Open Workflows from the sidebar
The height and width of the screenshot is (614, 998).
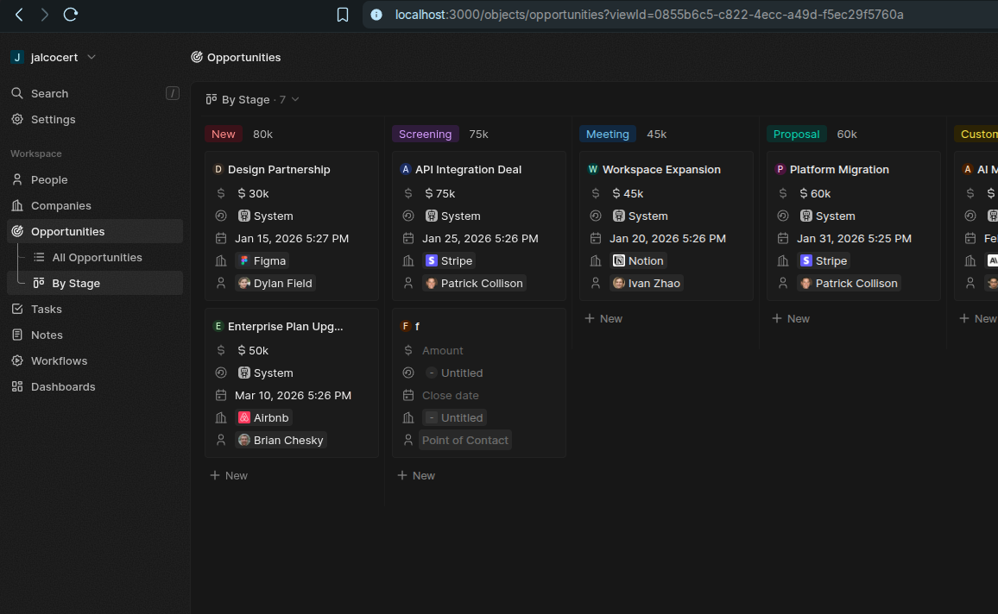[x=59, y=360]
